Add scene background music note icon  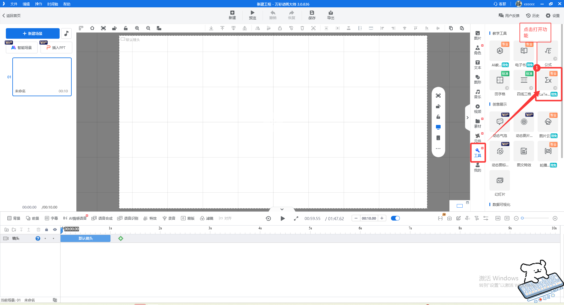pos(66,33)
